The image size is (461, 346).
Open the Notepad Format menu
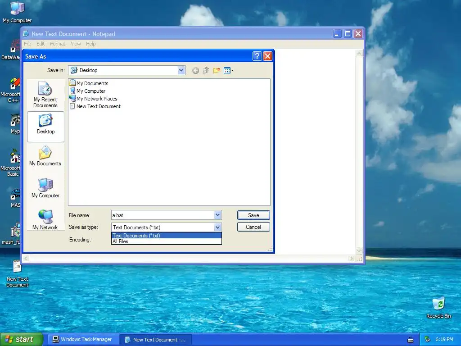tap(58, 44)
